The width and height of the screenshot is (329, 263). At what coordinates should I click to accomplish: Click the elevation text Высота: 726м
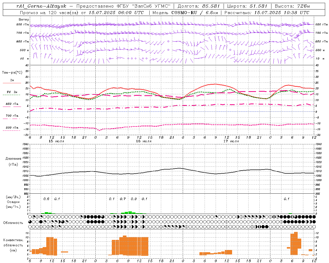tap(292, 6)
